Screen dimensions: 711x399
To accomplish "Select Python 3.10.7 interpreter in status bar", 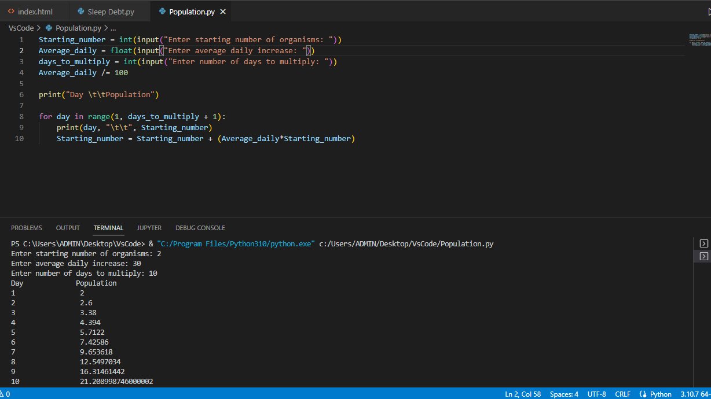I will point(695,394).
